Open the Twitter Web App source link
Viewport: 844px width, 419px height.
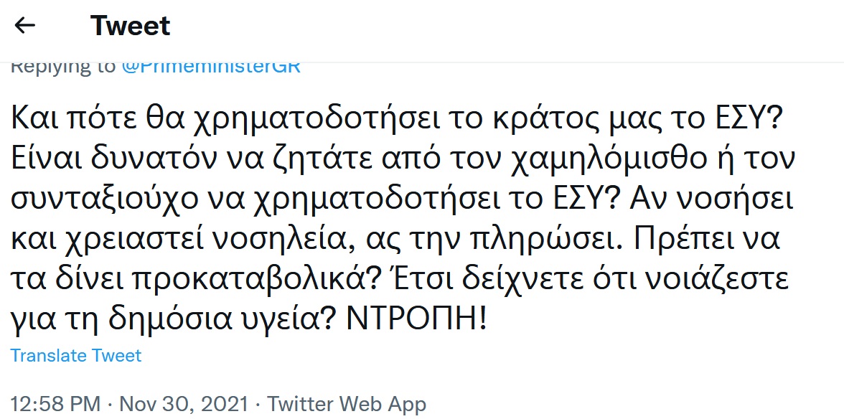[347, 404]
